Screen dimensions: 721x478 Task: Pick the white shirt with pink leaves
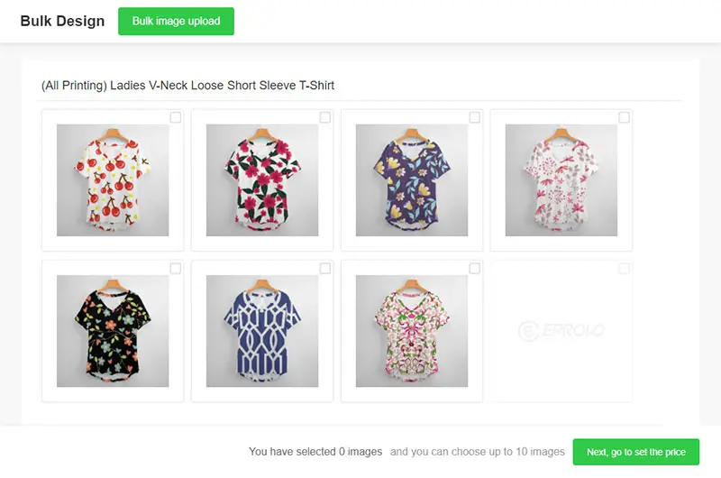tap(561, 180)
